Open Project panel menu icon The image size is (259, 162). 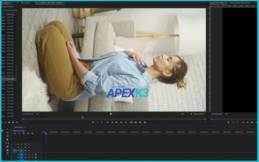click(12, 3)
